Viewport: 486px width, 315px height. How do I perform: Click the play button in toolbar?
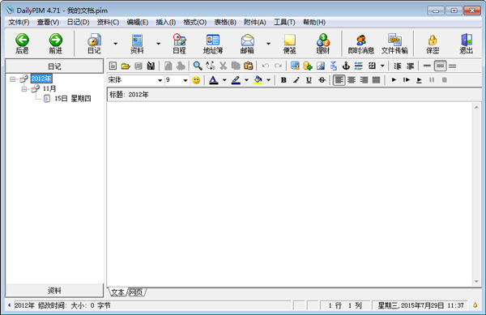click(x=394, y=80)
